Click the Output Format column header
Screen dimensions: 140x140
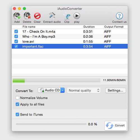click(x=114, y=27)
